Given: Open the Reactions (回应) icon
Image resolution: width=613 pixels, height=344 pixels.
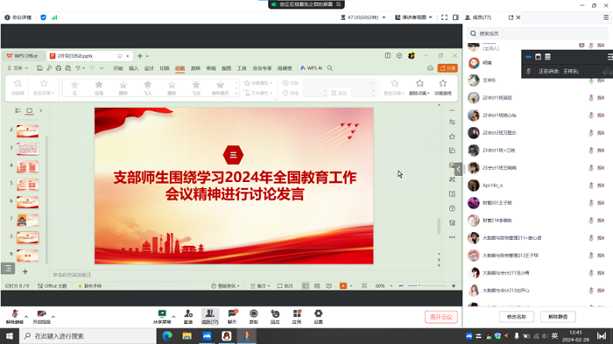Looking at the screenshot, I should [275, 316].
